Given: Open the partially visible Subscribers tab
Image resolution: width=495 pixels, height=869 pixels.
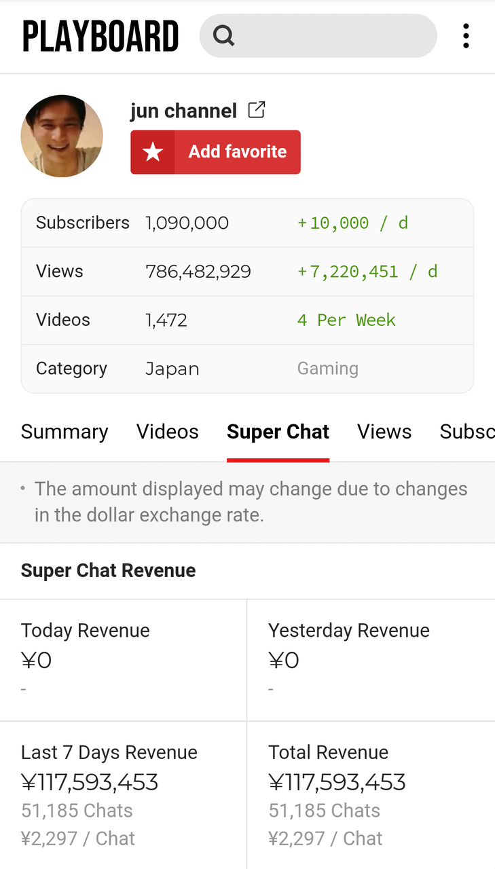Looking at the screenshot, I should pyautogui.click(x=467, y=432).
